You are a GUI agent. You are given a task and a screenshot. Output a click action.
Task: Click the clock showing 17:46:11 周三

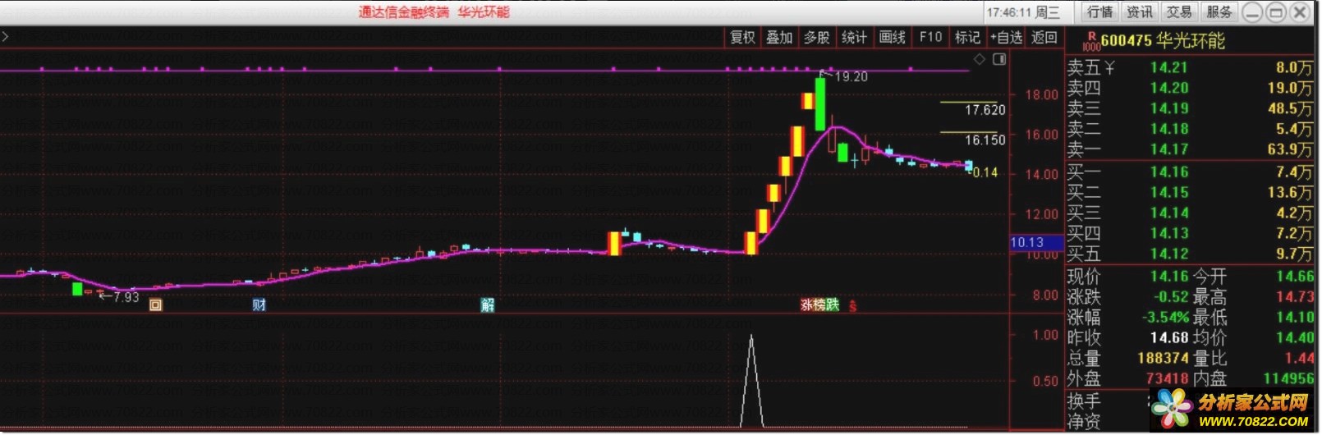tap(1023, 12)
